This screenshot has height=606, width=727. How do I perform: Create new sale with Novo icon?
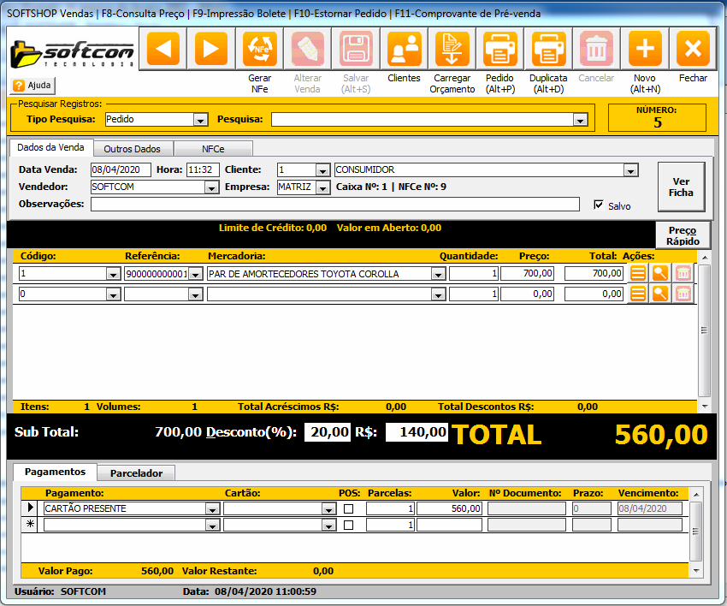(x=645, y=49)
